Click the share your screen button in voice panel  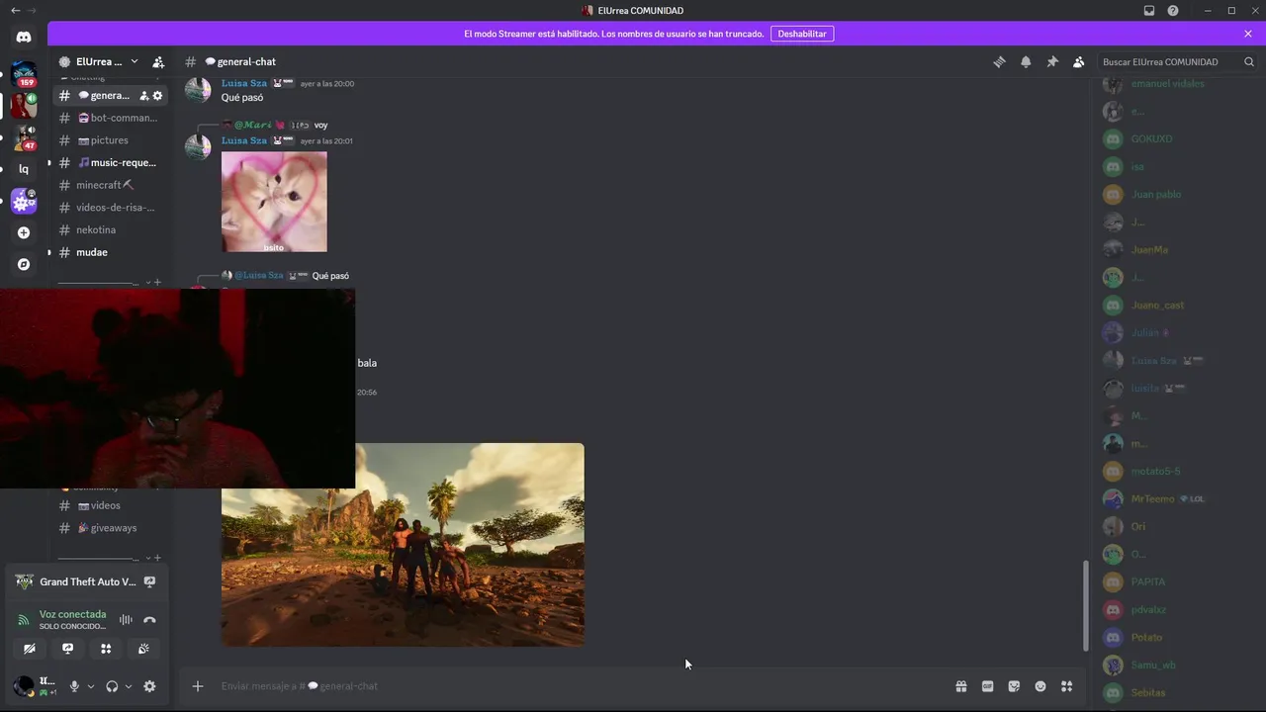[x=67, y=649]
